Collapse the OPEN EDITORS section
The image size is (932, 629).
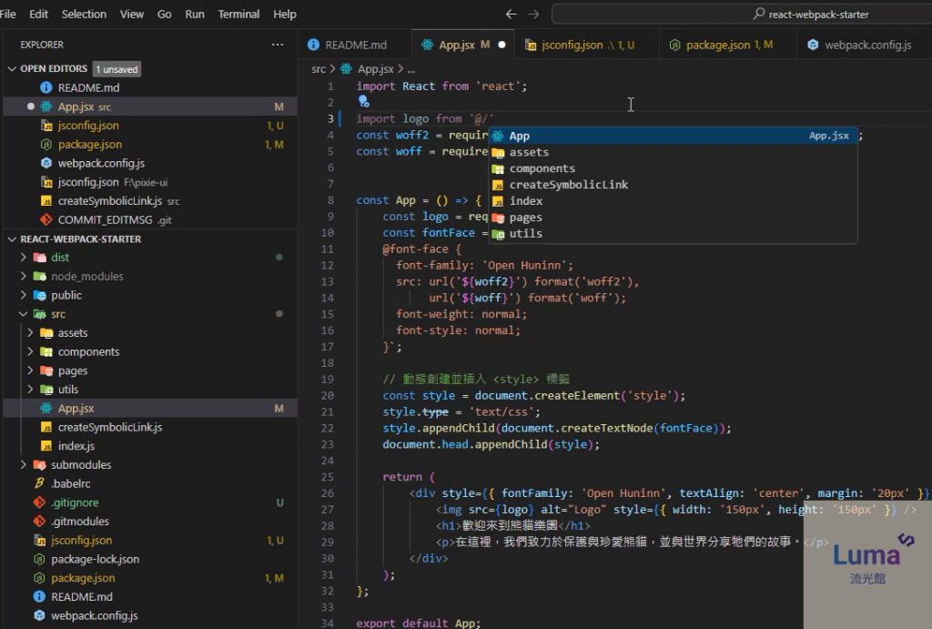12,69
